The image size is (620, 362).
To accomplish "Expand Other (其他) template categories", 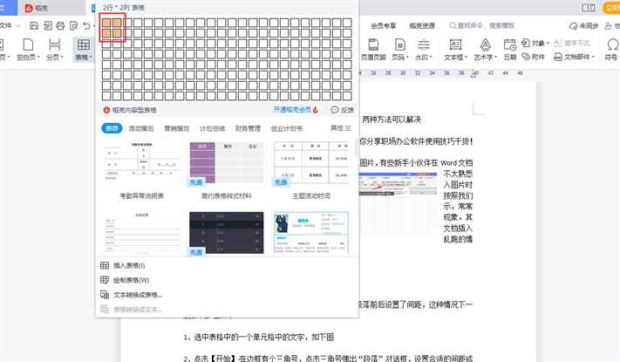I will (340, 128).
